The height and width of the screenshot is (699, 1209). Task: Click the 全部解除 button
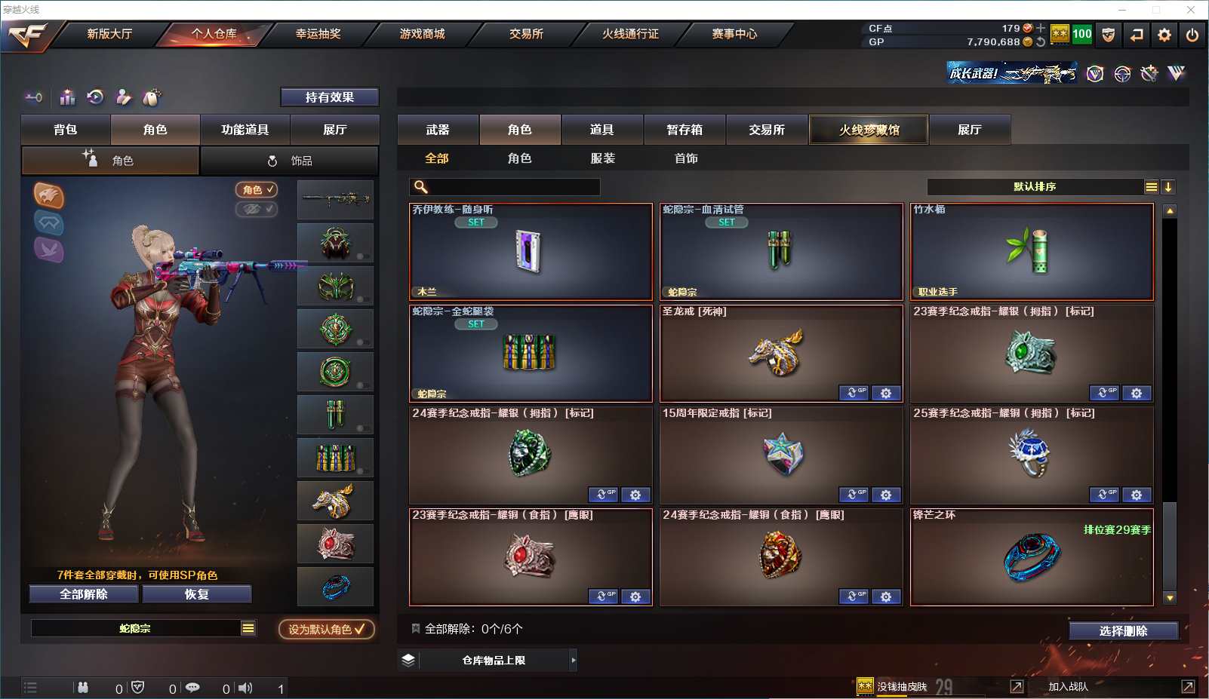coord(84,594)
